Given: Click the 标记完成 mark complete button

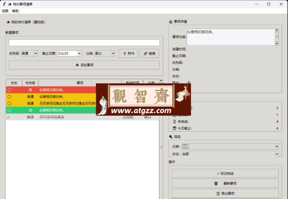Looking at the screenshot, I should 225,173.
